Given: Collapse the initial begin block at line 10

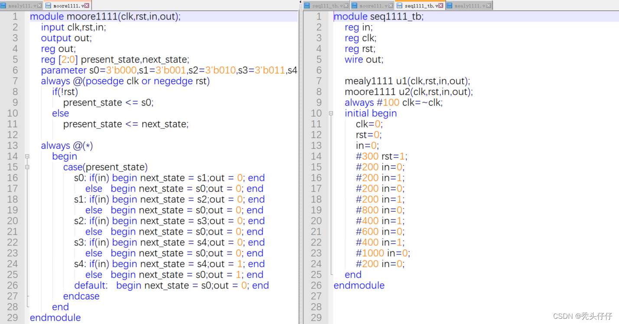Looking at the screenshot, I should 331,113.
